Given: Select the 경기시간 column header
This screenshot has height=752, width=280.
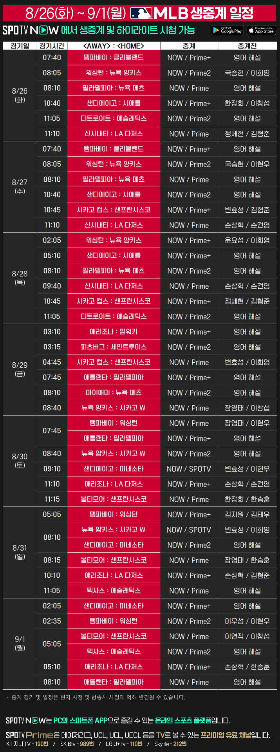Looking at the screenshot, I should [52, 46].
